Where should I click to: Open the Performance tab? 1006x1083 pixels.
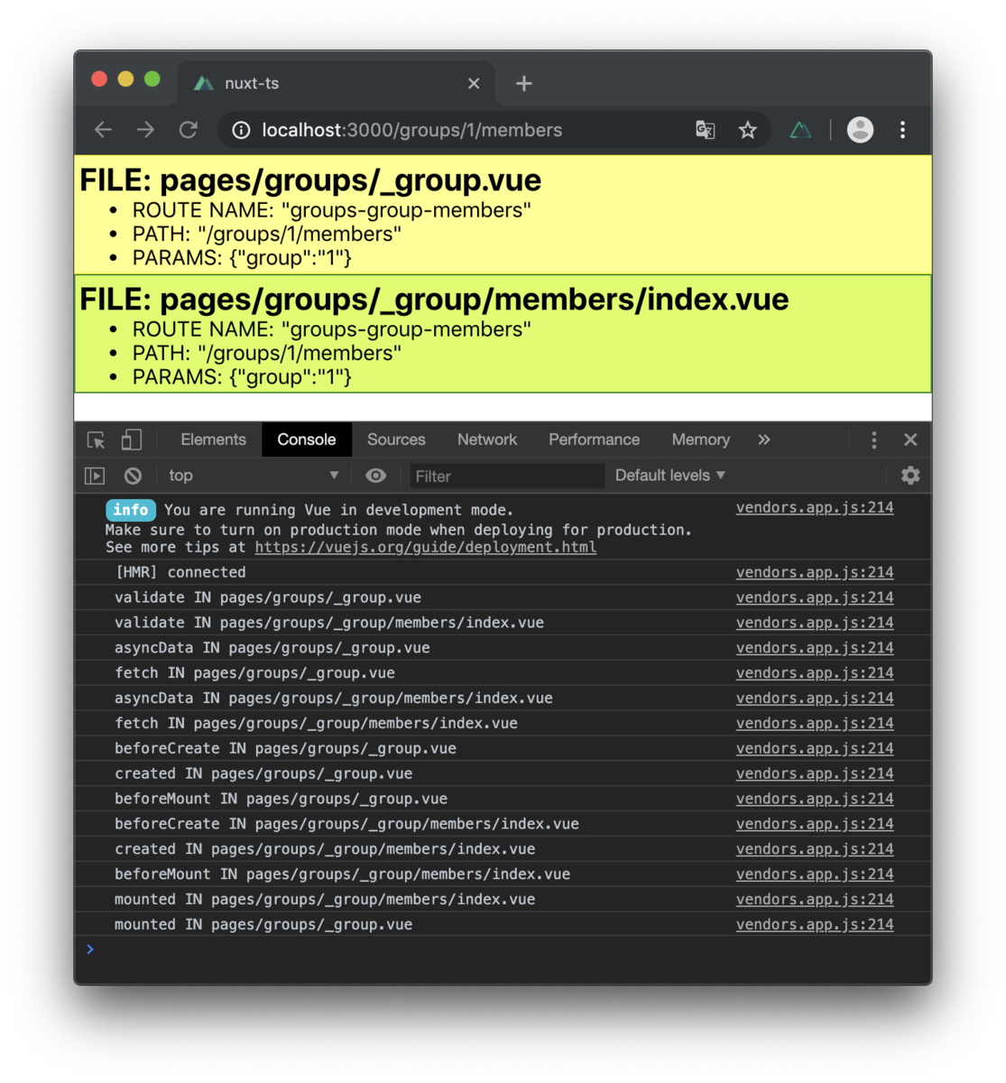[x=594, y=440]
